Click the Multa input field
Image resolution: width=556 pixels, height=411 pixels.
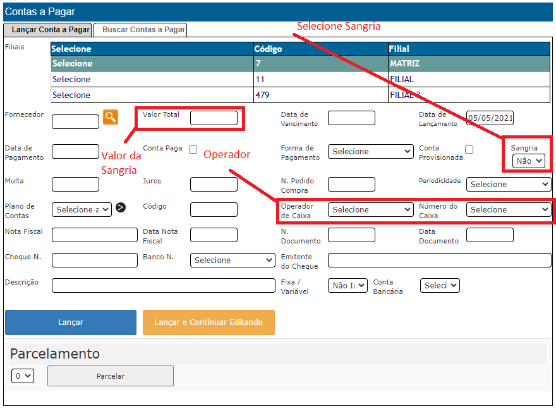(x=75, y=185)
